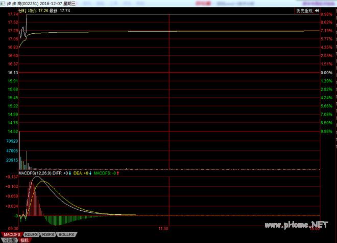This screenshot has height=243, width=337.
Task: Click the +0.137 MACD axis label
Action: [12, 177]
